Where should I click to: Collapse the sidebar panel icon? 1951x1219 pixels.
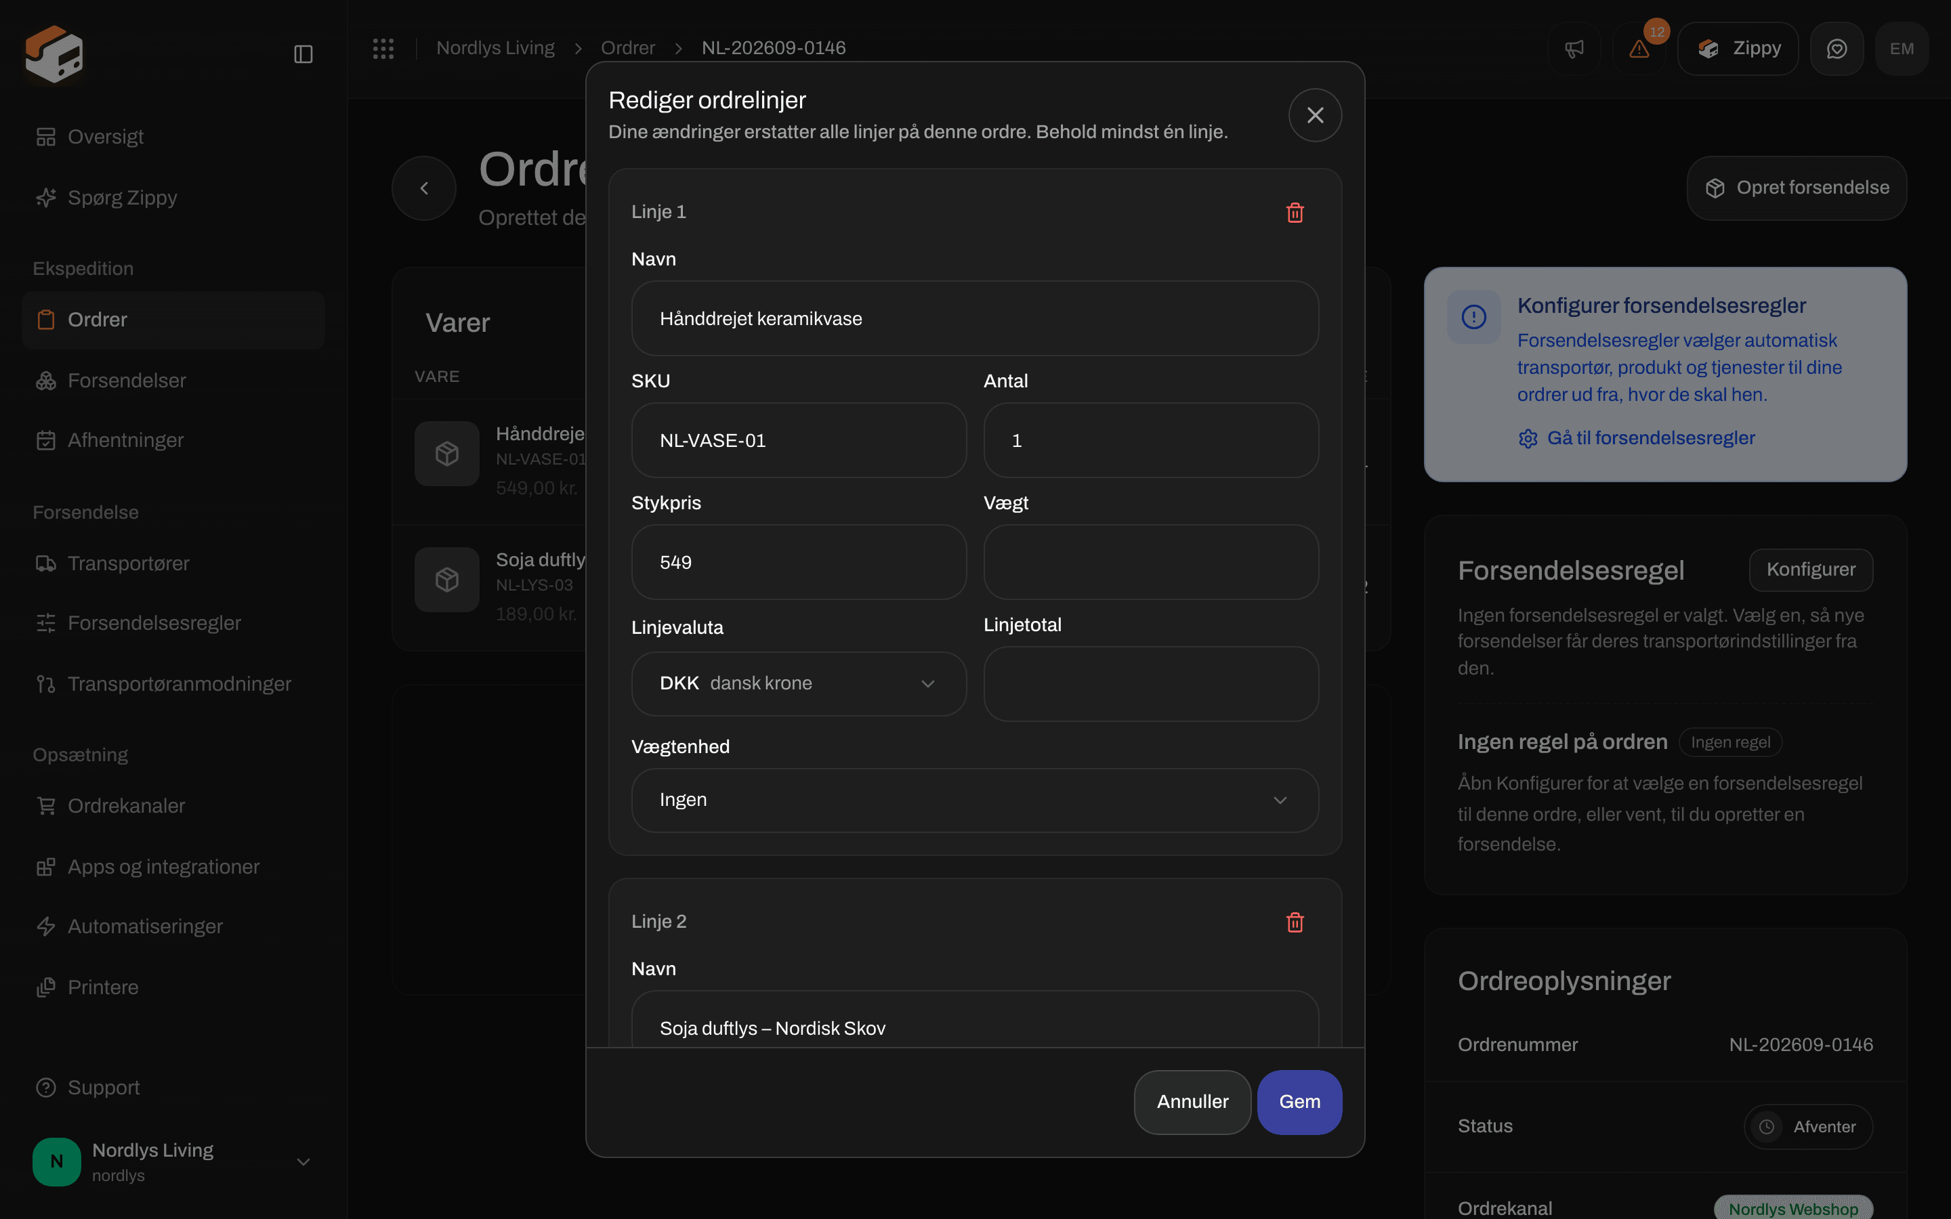point(303,54)
